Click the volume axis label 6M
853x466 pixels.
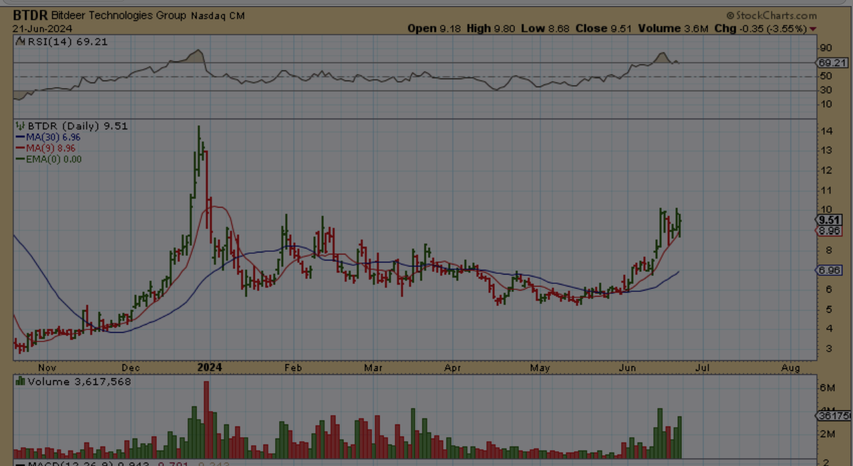(x=828, y=388)
